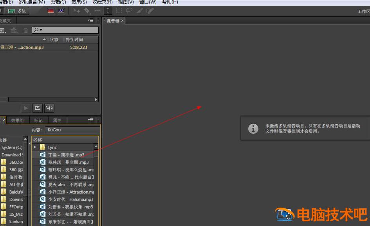Click the files panel search field
370x226 pixels.
tap(65, 30)
